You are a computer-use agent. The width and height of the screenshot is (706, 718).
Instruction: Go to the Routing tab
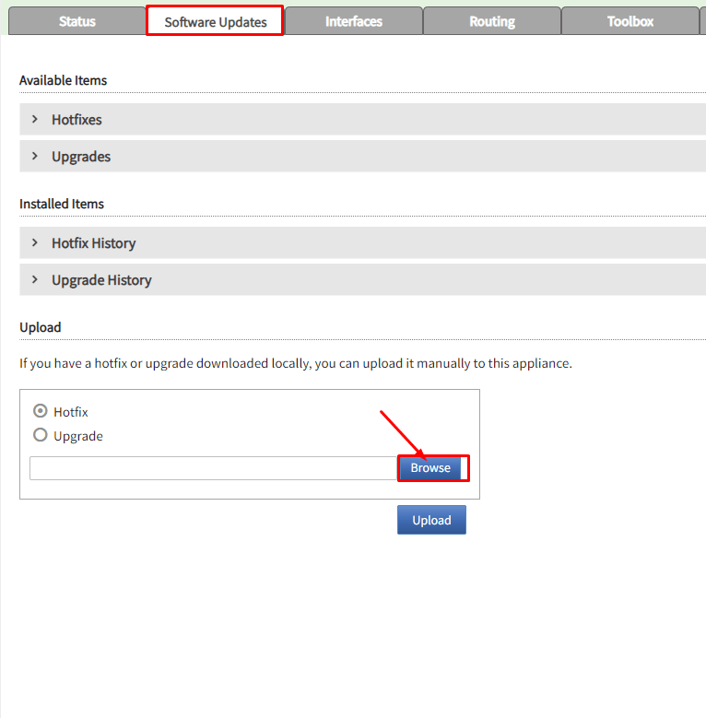491,21
